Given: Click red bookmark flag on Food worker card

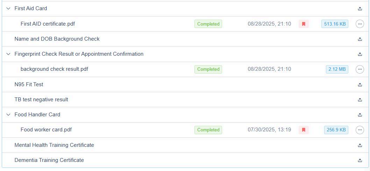Looking at the screenshot, I should point(304,130).
